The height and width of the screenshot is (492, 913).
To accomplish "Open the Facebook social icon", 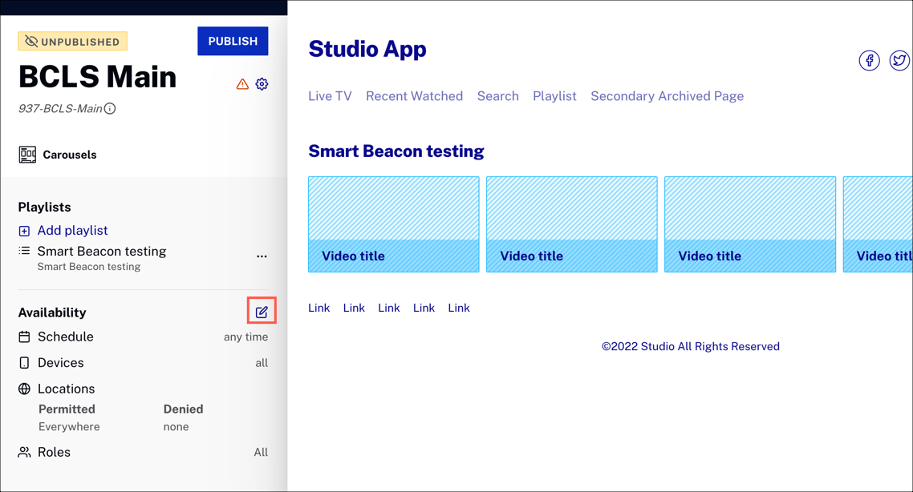I will 870,60.
